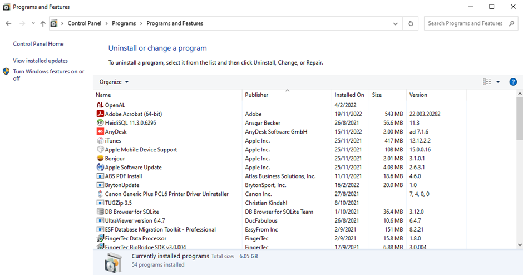Click the Bonjour icon
The image size is (523, 275).
[100, 159]
